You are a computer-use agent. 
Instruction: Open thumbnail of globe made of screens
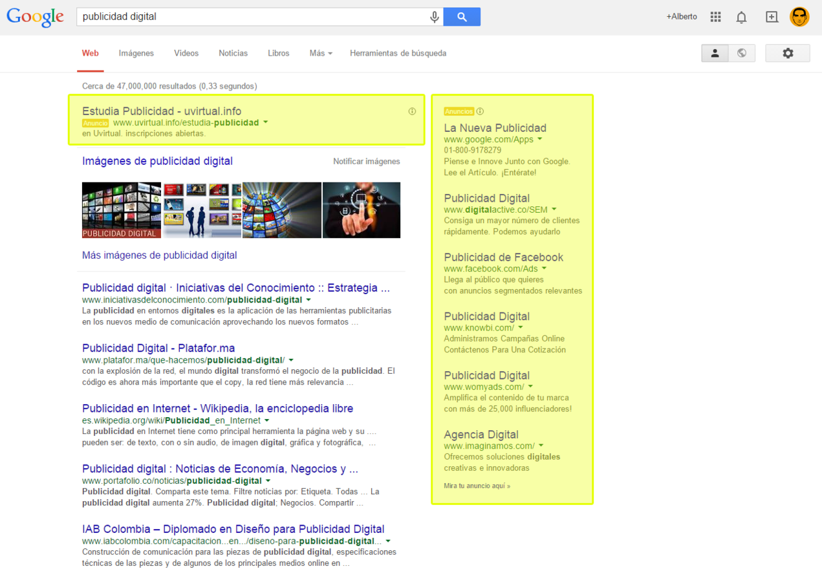coord(282,210)
